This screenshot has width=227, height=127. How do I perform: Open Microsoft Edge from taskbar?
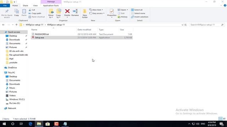(x=30, y=124)
